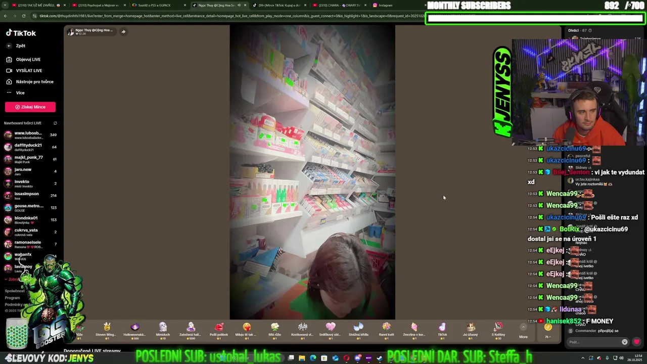This screenshot has height=364, width=647.
Task: Switch to Instagram browser tab
Action: pos(385,5)
